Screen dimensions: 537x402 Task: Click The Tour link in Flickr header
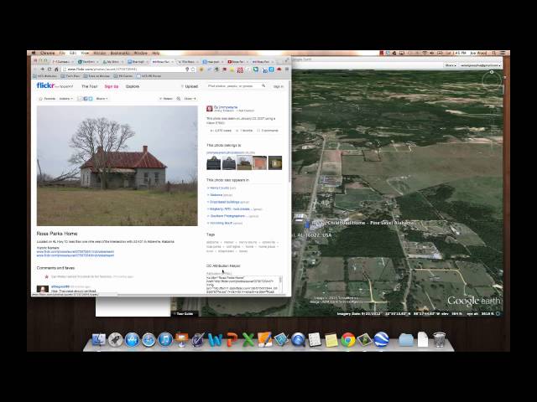click(x=90, y=86)
